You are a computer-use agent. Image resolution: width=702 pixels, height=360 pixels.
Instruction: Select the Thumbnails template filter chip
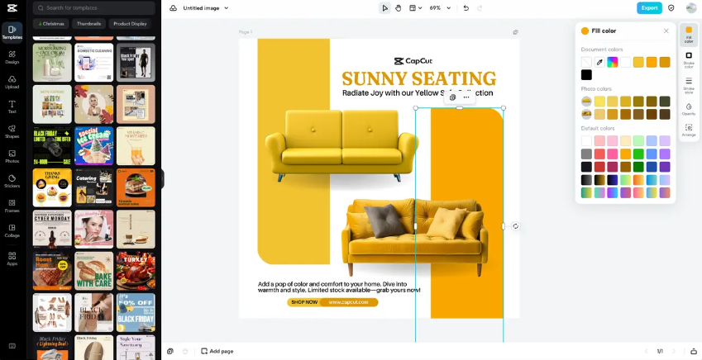coord(88,24)
